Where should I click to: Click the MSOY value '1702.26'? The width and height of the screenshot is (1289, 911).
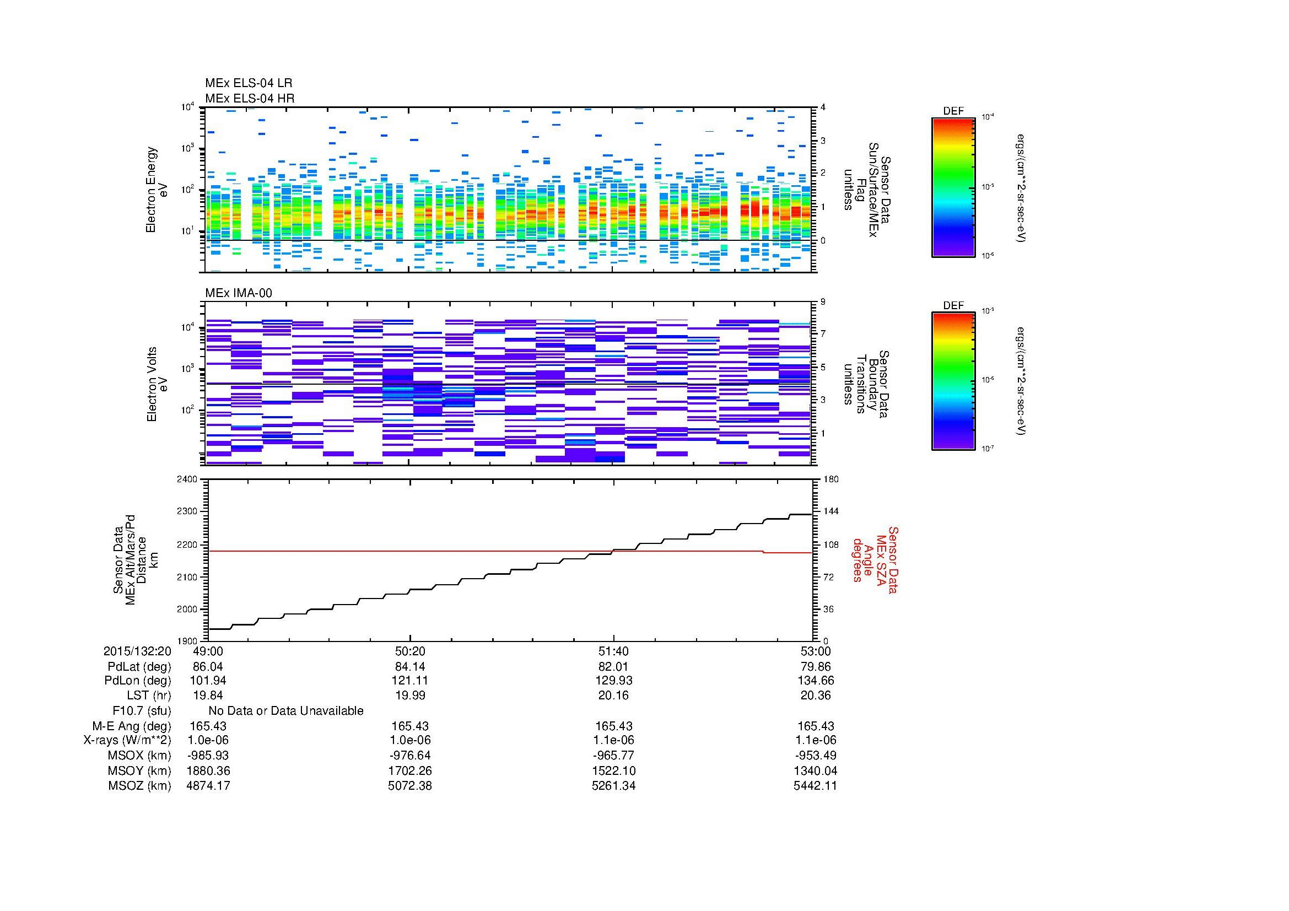411,771
